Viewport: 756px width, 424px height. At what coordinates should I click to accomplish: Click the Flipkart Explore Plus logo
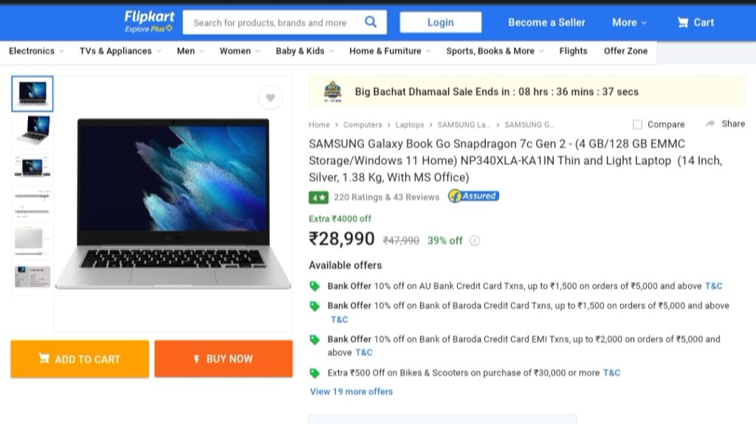point(149,21)
